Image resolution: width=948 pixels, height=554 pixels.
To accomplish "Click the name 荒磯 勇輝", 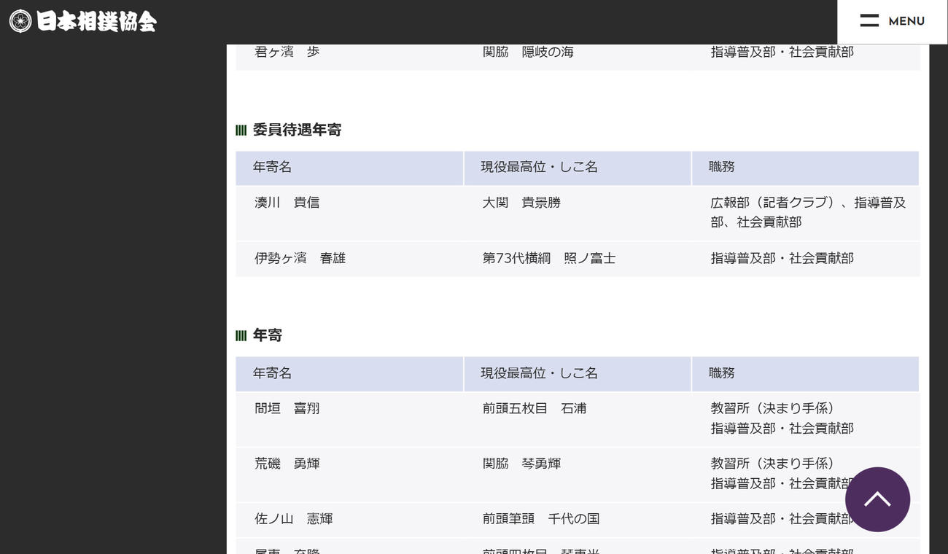I will click(287, 464).
